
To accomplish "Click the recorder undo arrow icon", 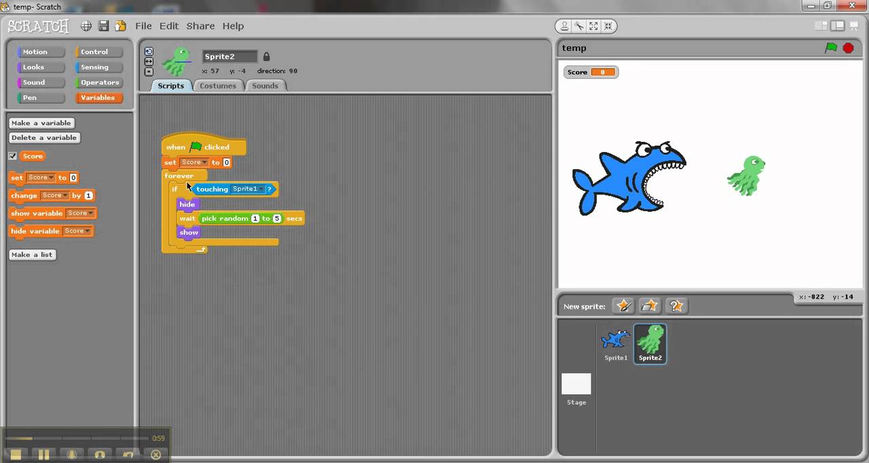I will point(128,455).
